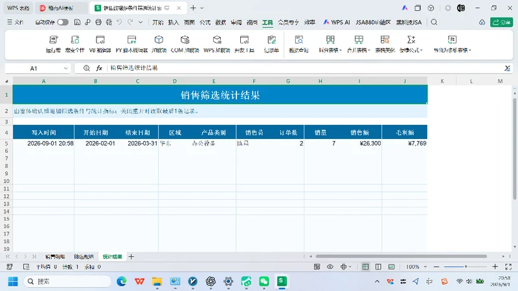Switch to page layout view icon

click(378, 266)
